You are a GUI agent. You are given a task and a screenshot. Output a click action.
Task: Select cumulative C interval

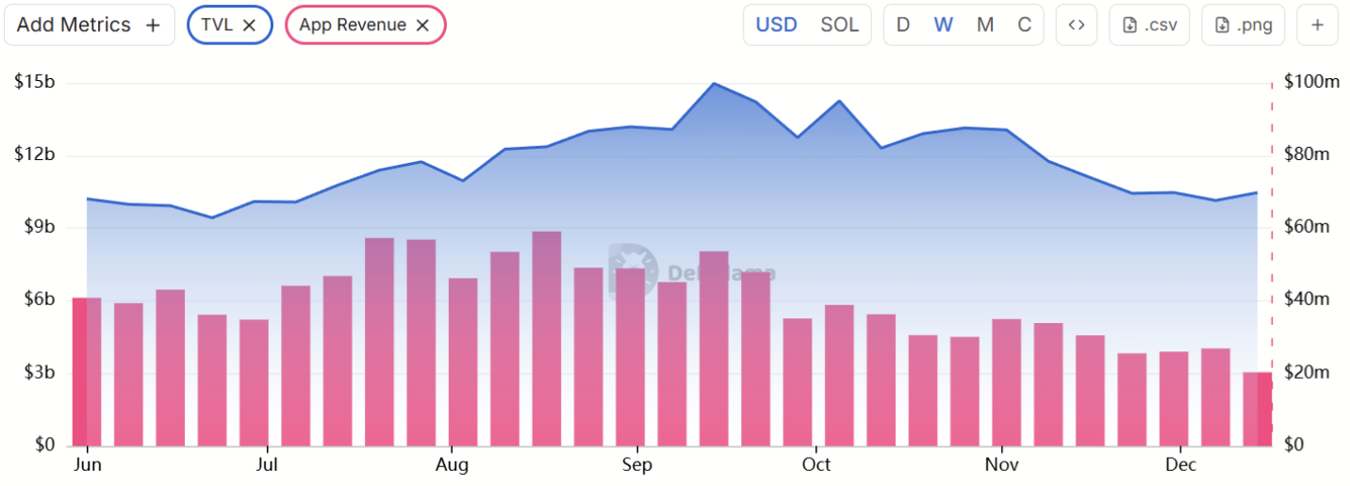click(1025, 24)
